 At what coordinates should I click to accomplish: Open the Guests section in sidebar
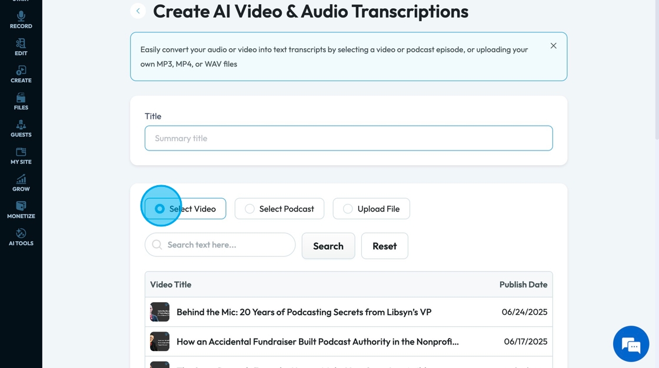click(21, 129)
